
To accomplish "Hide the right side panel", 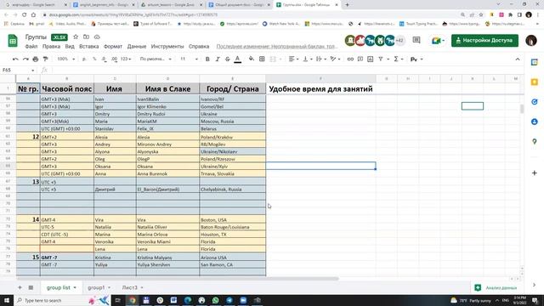I will point(535,285).
